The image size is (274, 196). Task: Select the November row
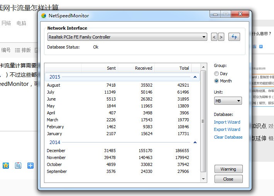[122, 157]
